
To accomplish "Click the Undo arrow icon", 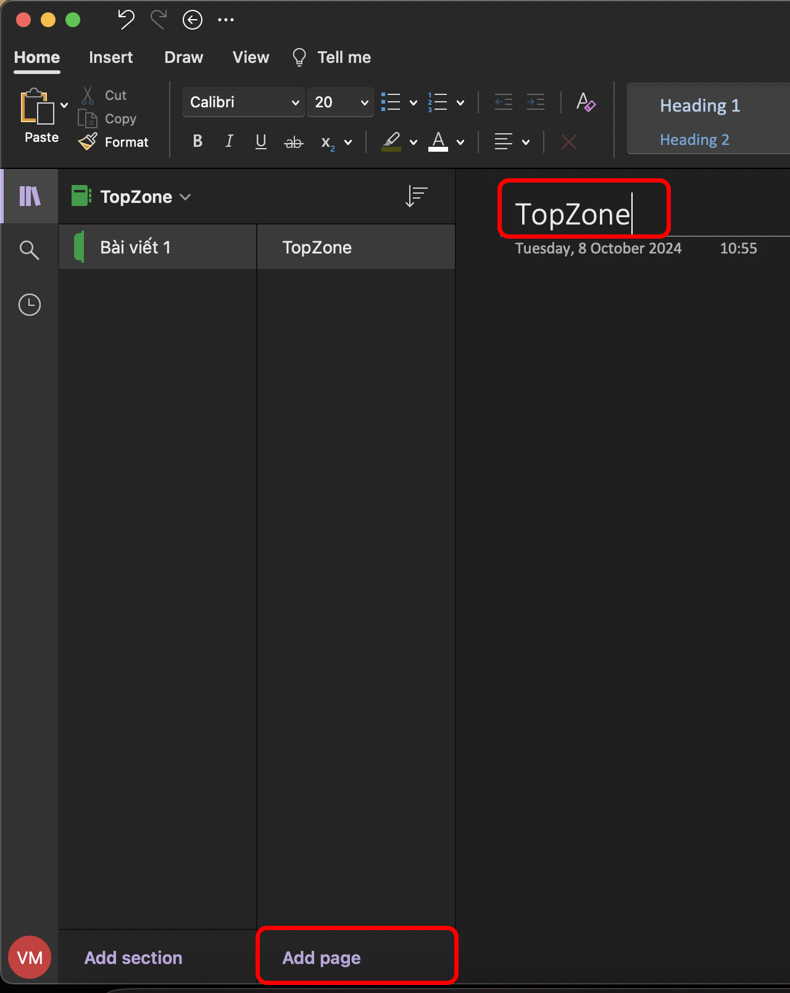I will pos(127,20).
